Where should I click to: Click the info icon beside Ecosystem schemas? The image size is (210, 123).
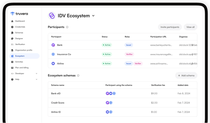tap(78, 76)
